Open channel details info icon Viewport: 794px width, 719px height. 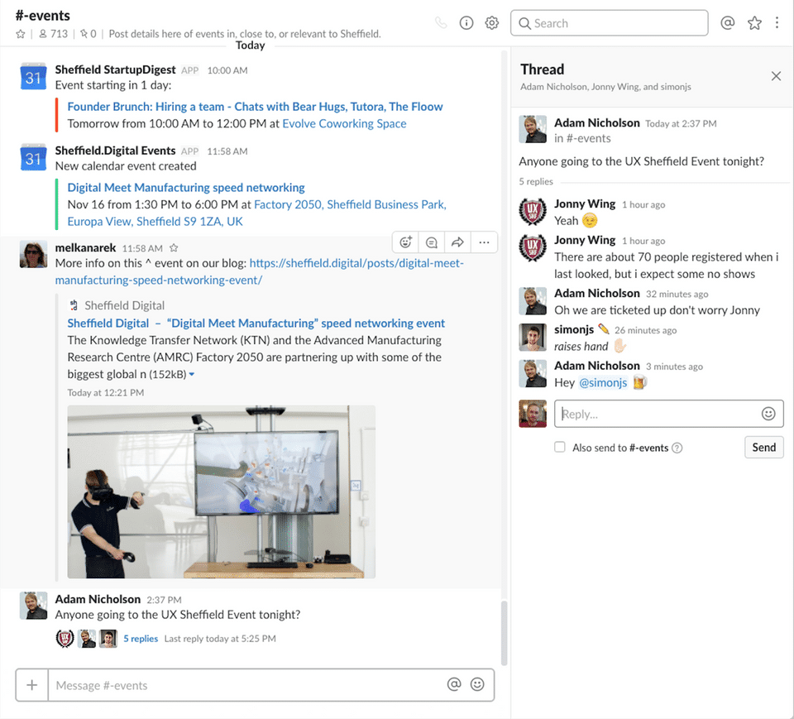466,23
